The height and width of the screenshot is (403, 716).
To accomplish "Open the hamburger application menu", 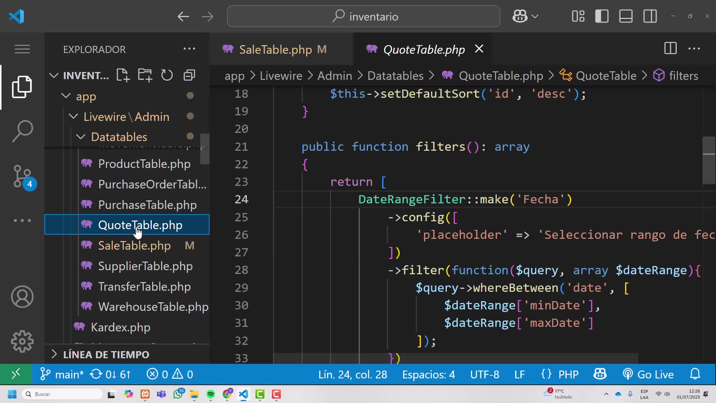I will (22, 49).
